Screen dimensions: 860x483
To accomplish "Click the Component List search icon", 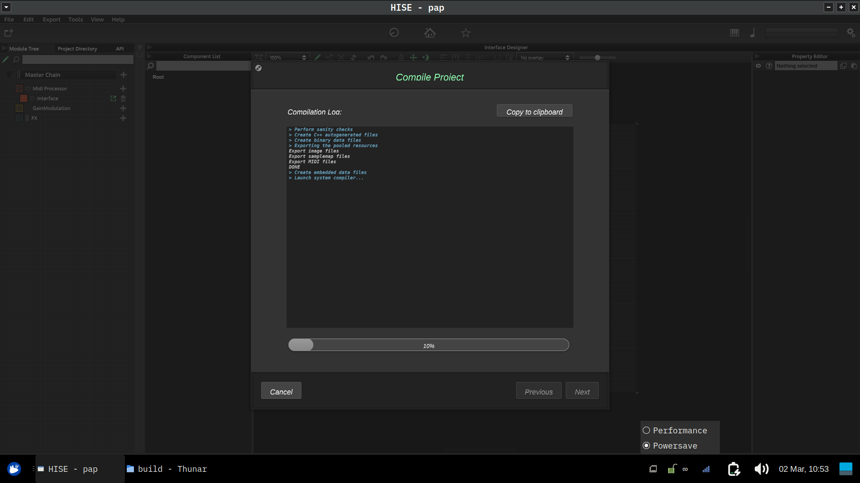I will pos(150,66).
